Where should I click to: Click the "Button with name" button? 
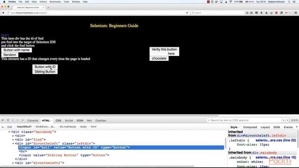pos(16,50)
